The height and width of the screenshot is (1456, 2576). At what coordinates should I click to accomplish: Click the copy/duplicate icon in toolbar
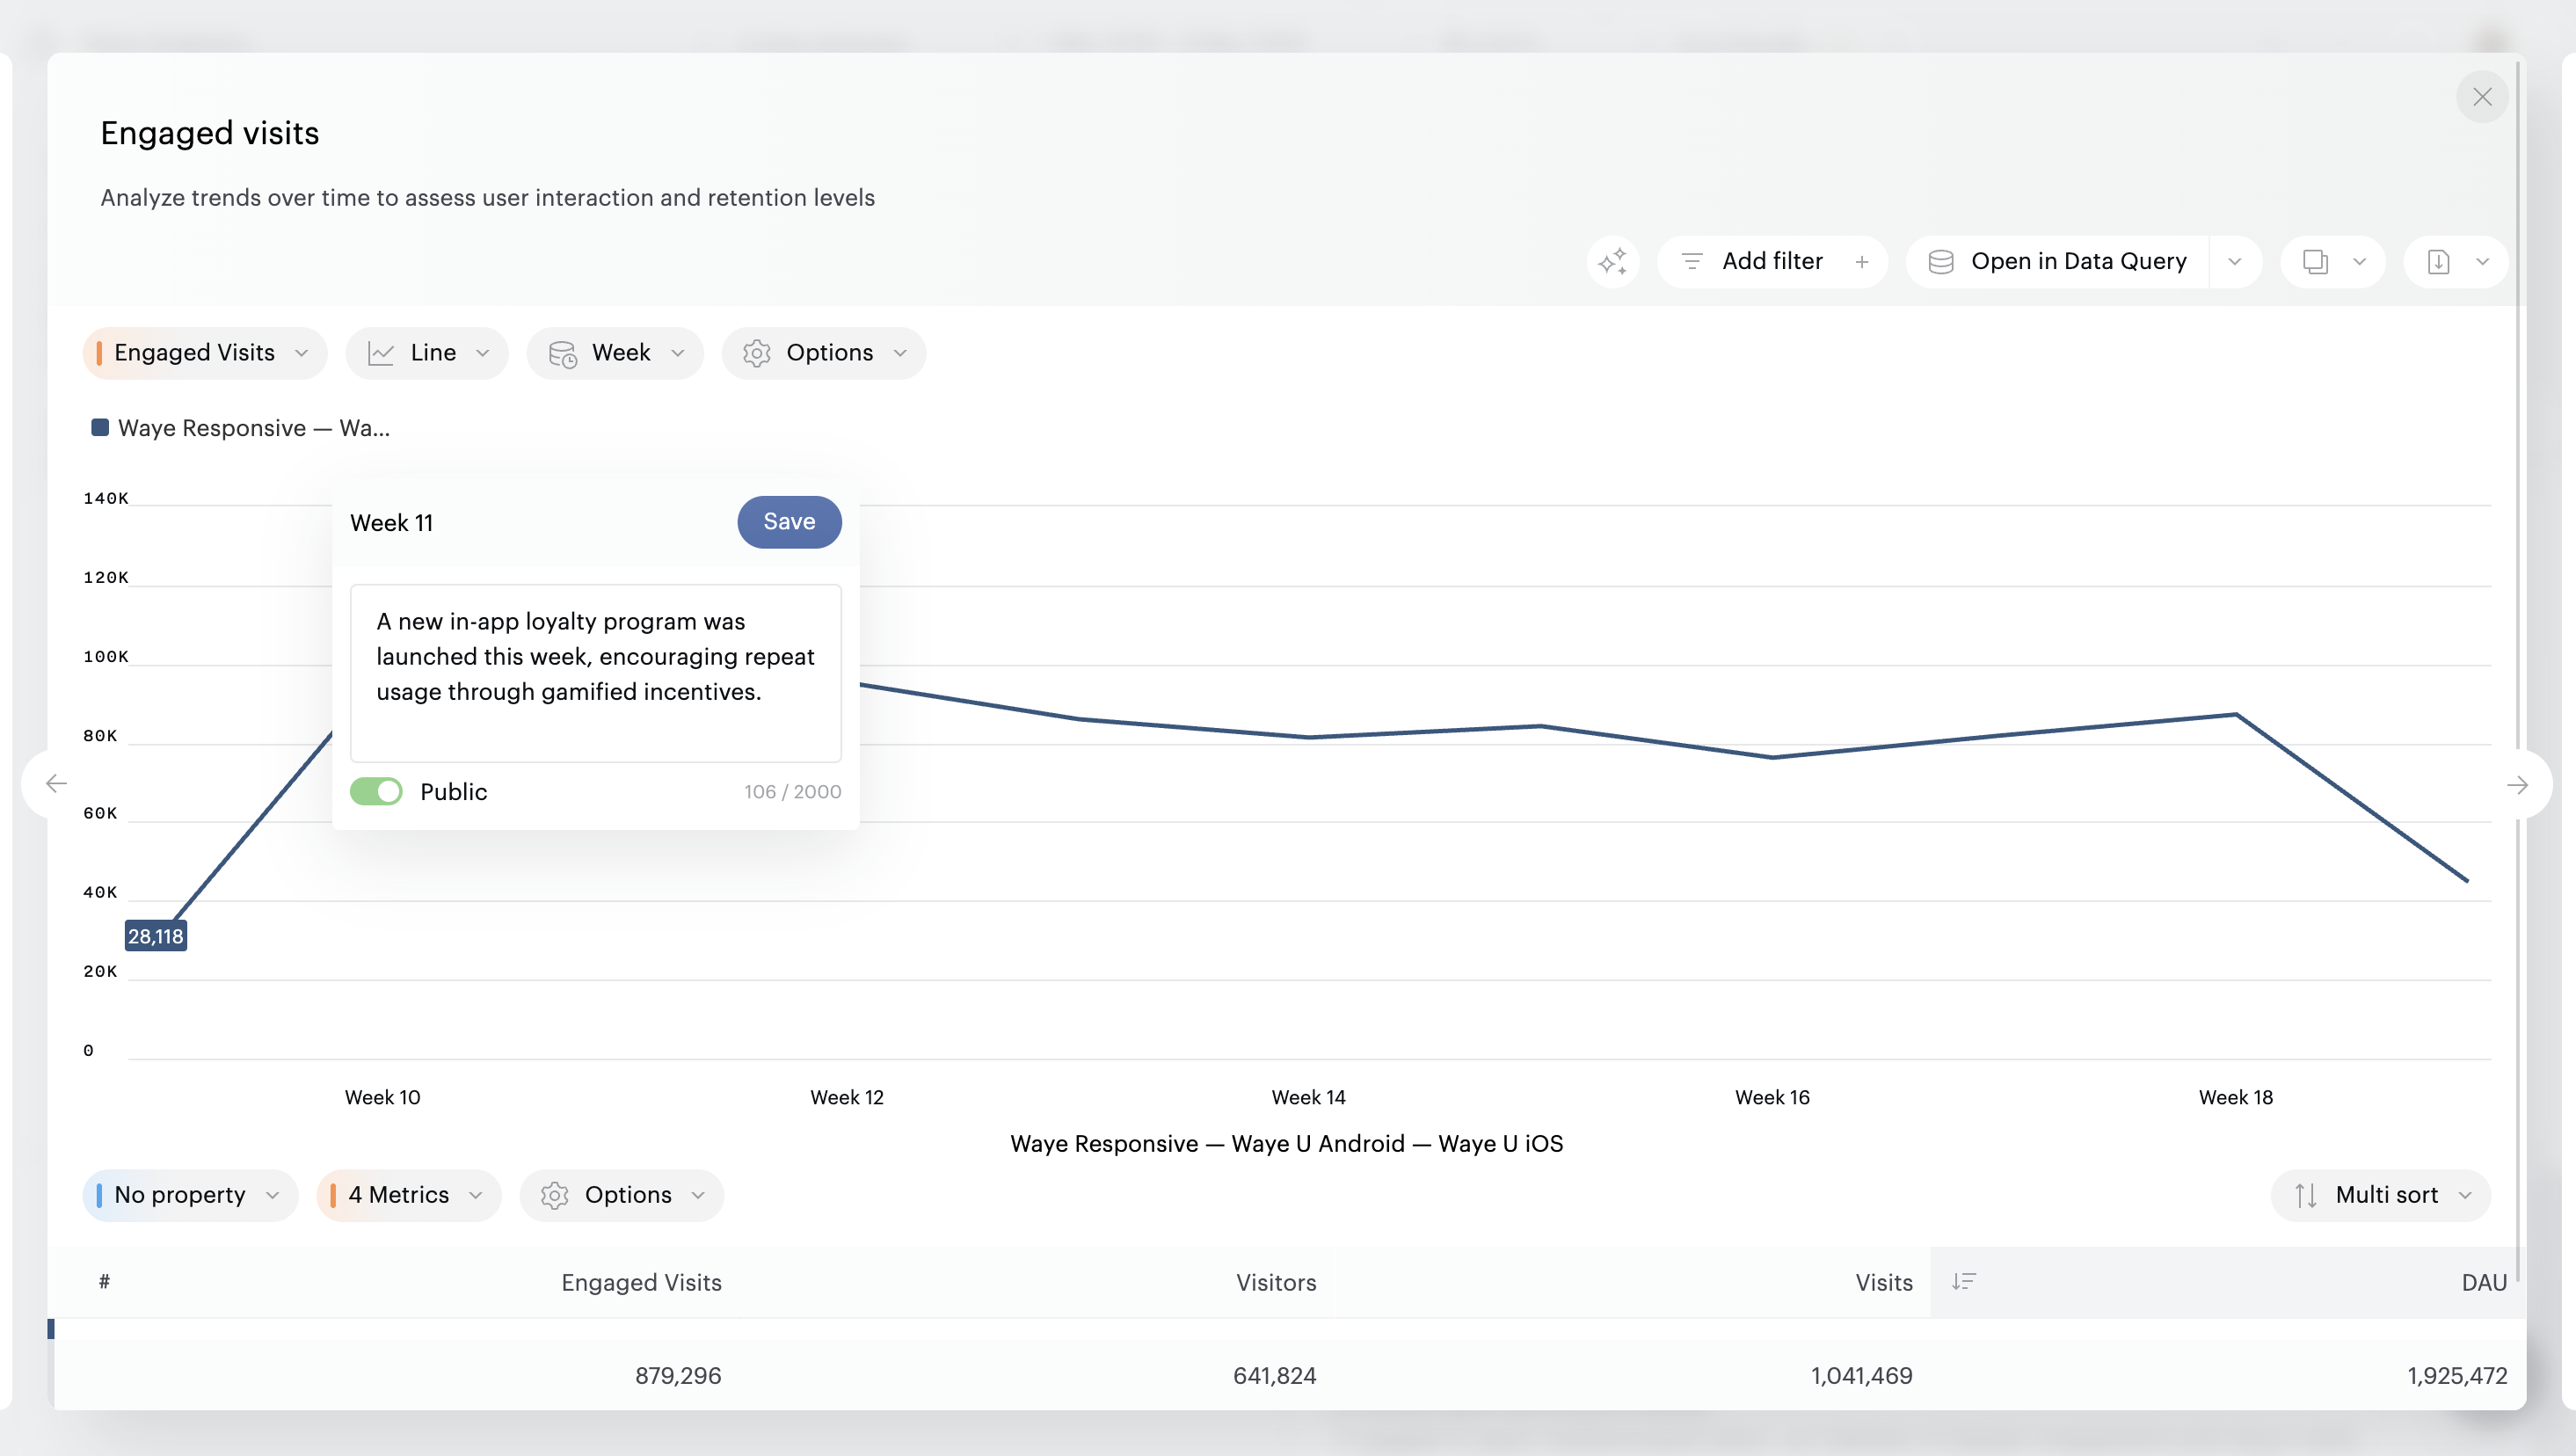pyautogui.click(x=2315, y=262)
